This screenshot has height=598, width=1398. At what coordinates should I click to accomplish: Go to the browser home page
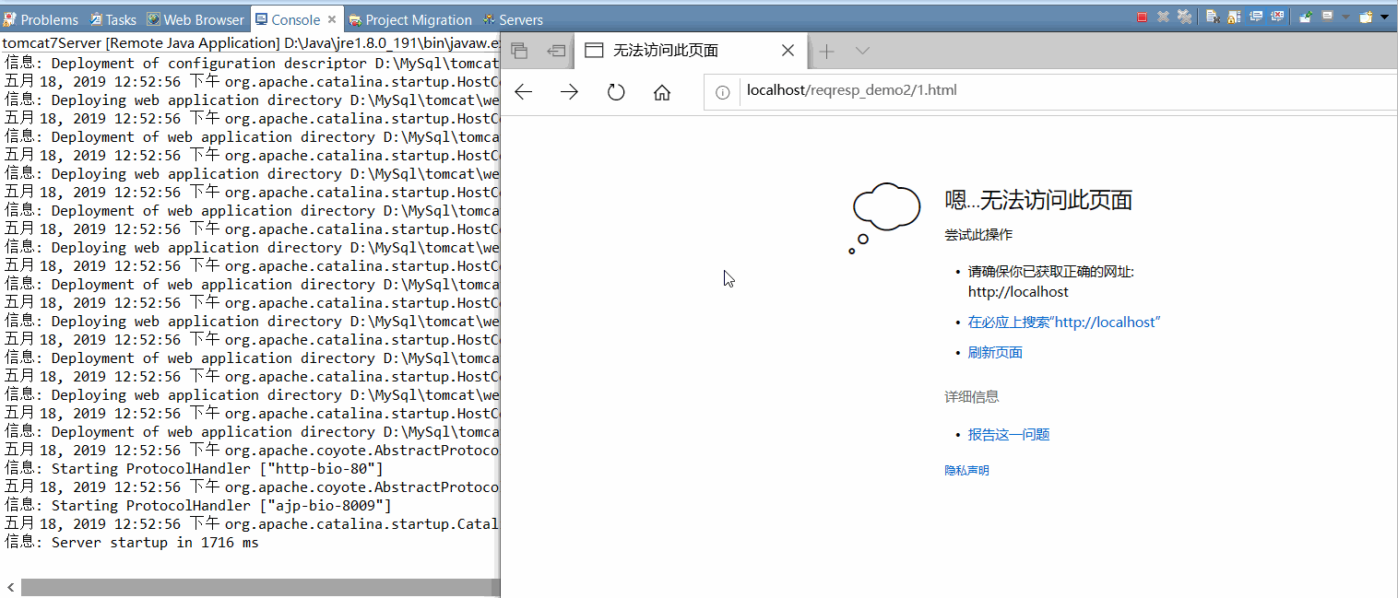661,91
